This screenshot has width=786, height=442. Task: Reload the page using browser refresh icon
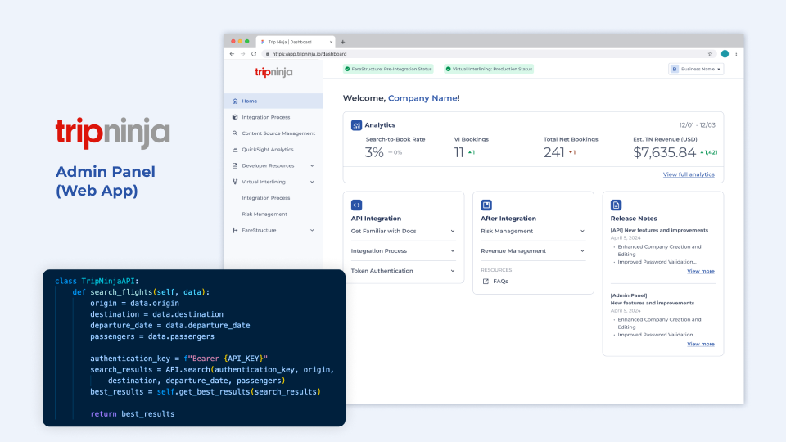pyautogui.click(x=254, y=54)
